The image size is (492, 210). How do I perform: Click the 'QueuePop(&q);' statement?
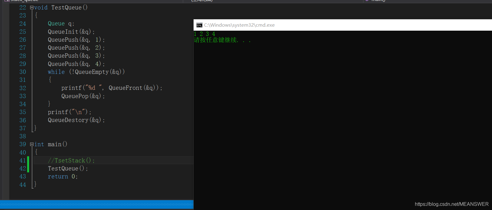[83, 96]
